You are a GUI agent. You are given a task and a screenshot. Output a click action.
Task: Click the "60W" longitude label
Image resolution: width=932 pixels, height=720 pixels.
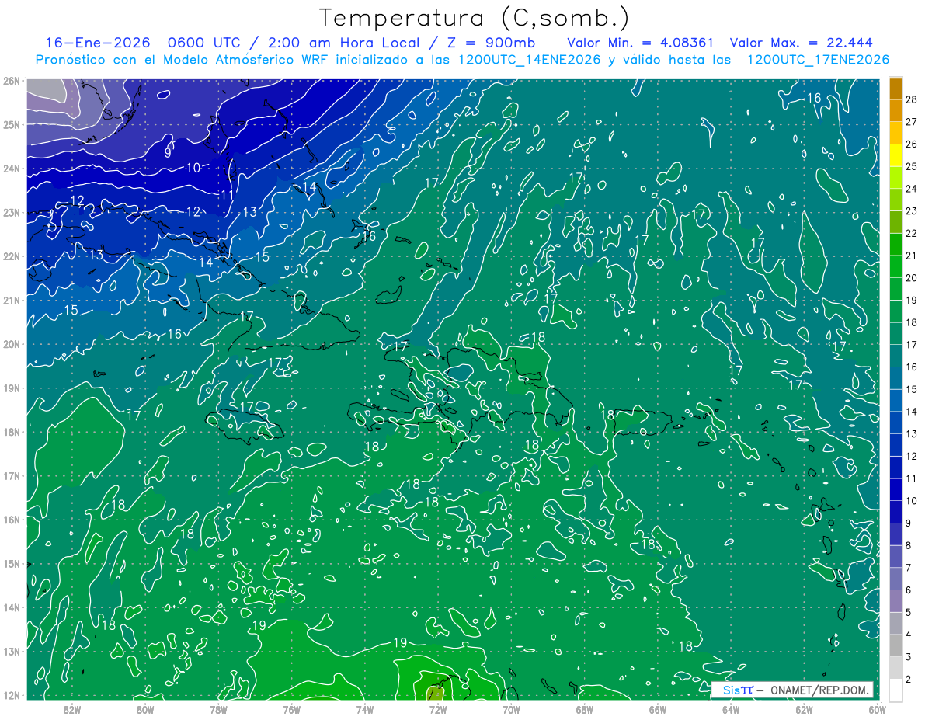coord(877,709)
